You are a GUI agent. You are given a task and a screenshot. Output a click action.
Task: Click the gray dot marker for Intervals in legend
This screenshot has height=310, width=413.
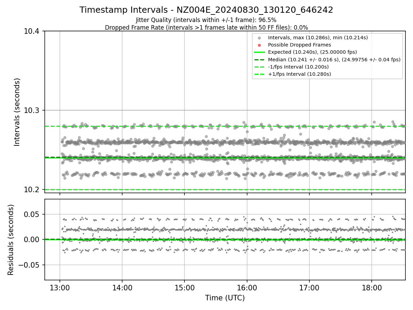[260, 38]
